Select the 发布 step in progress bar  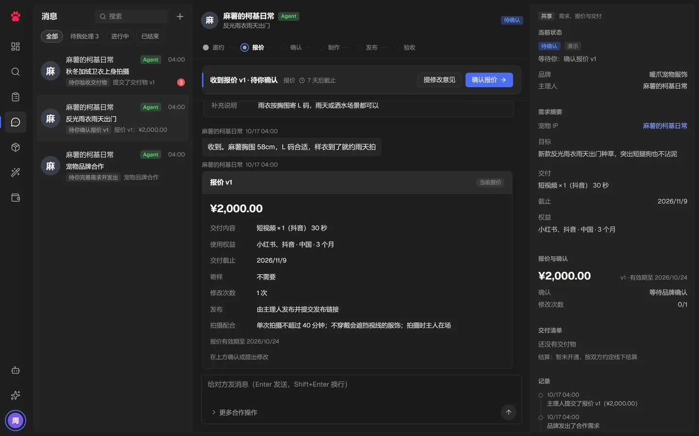point(367,47)
